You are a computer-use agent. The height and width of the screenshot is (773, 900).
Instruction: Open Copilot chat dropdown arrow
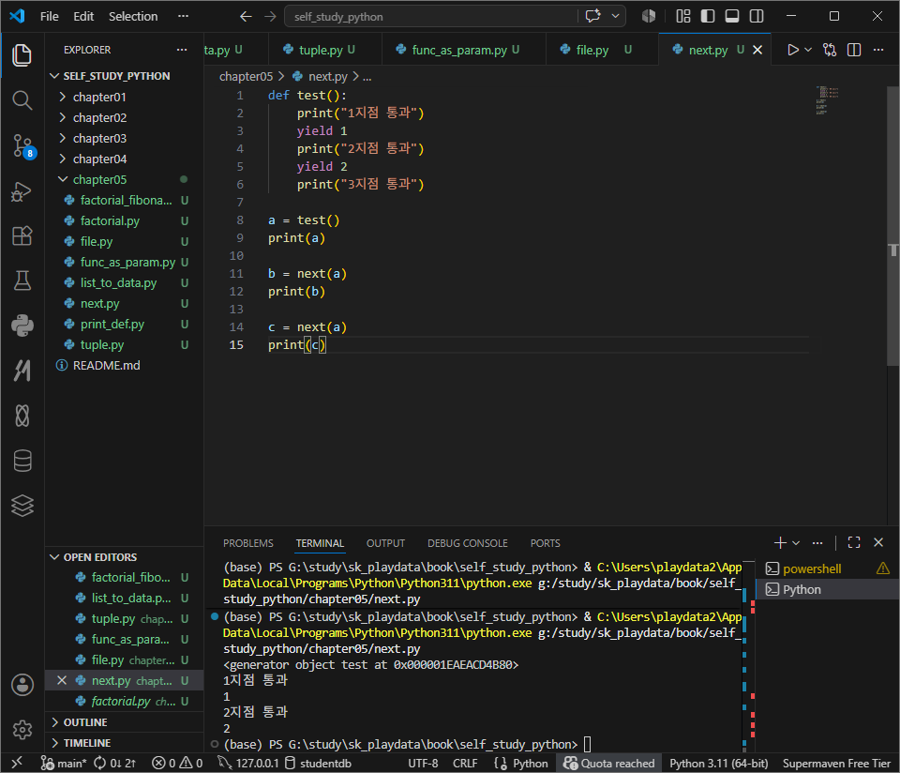click(x=615, y=16)
